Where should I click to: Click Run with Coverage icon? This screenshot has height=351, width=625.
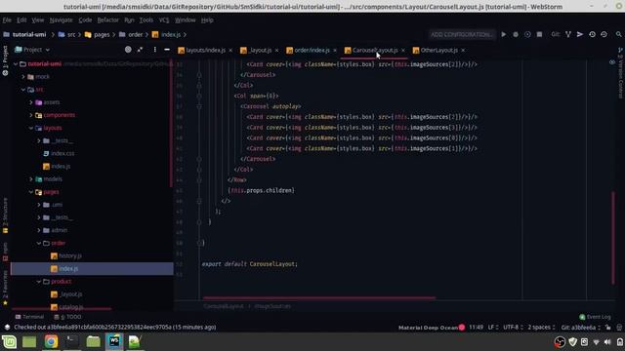tap(527, 35)
